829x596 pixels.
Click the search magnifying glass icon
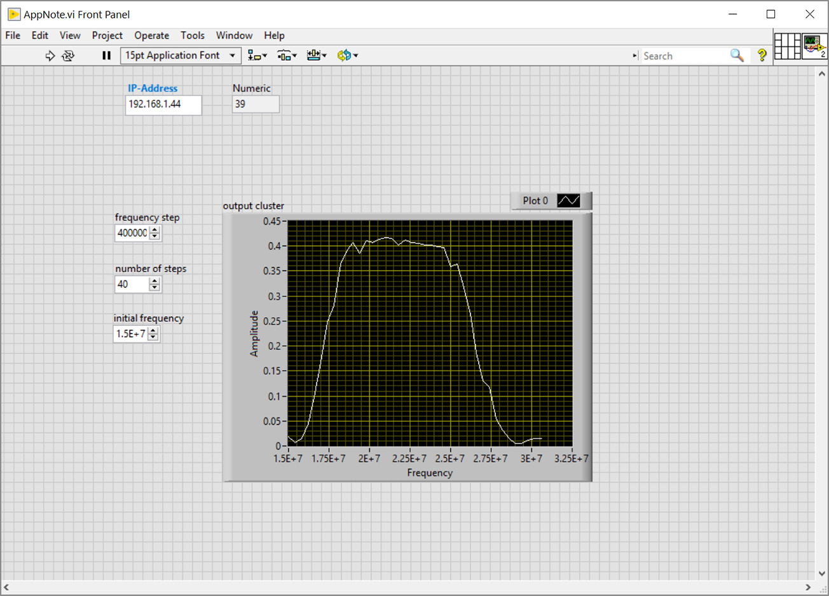[736, 56]
